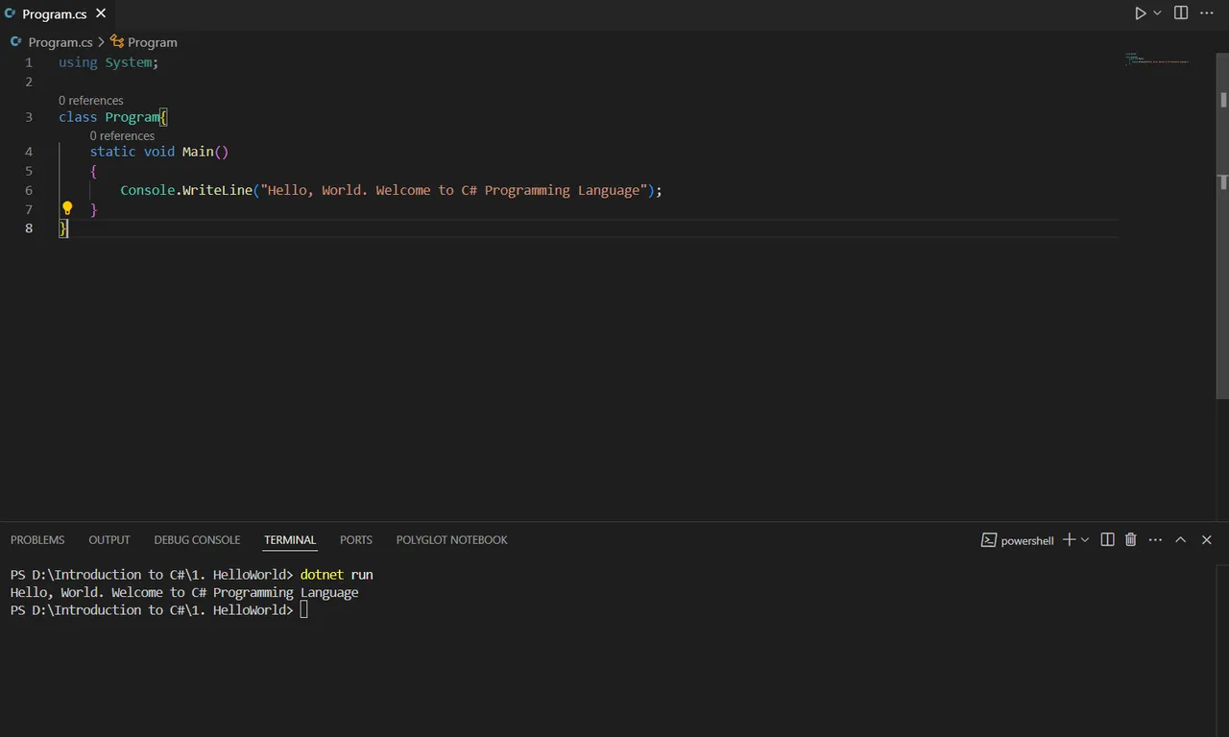Open the run options dropdown arrow
This screenshot has height=737, width=1229.
(x=1157, y=13)
